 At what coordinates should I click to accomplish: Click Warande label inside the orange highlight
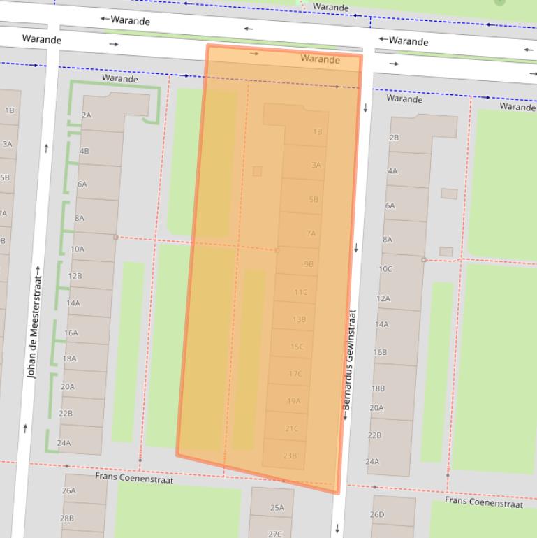point(320,59)
